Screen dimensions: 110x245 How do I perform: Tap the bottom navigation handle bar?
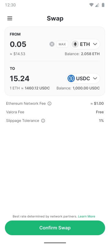pyautogui.click(x=55, y=243)
